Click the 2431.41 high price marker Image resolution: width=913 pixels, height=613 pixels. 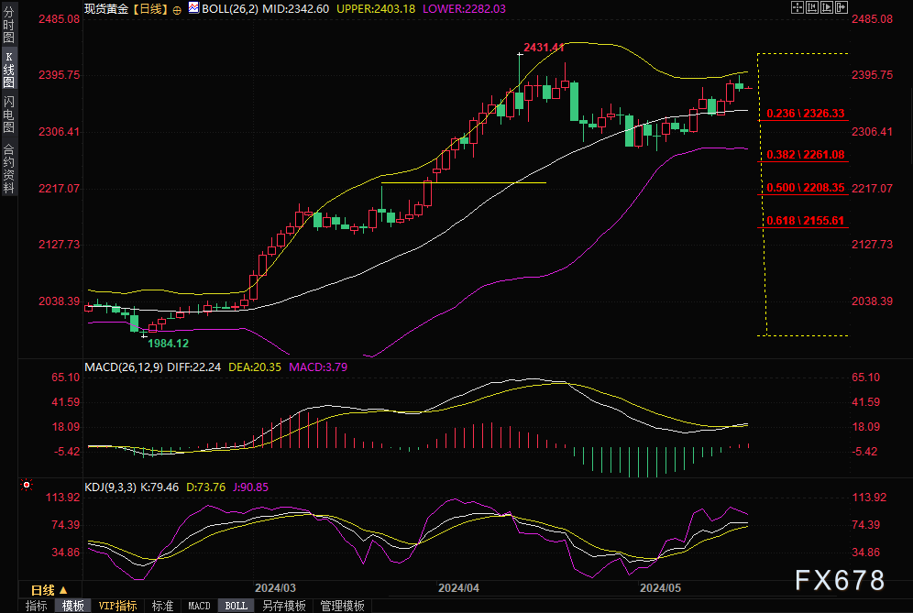[x=544, y=48]
